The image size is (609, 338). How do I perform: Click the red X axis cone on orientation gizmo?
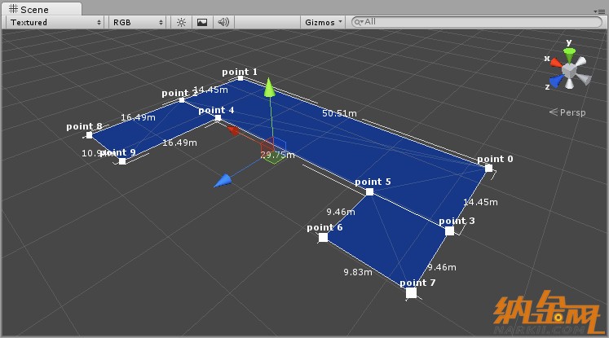556,63
